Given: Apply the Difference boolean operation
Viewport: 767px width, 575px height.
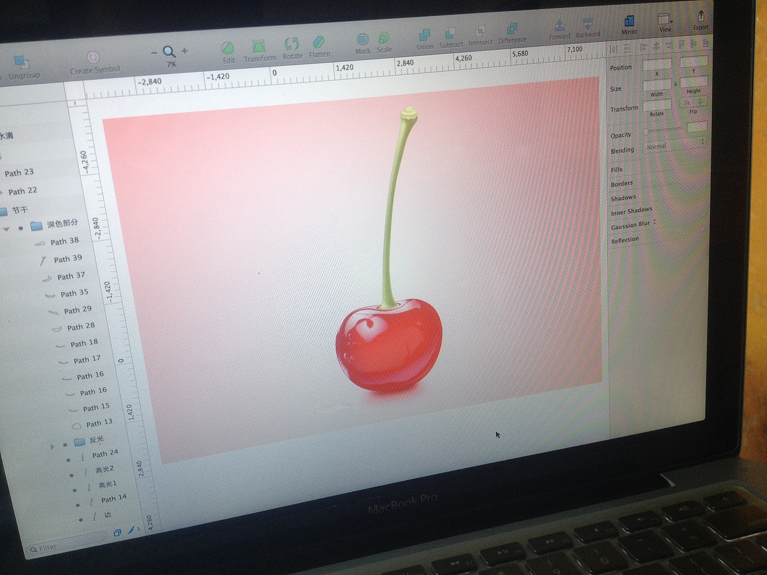Looking at the screenshot, I should (x=512, y=29).
